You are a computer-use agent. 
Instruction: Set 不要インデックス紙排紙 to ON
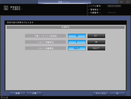(x=77, y=36)
